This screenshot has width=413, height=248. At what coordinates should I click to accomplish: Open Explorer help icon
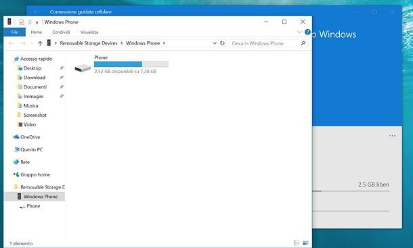tap(307, 32)
